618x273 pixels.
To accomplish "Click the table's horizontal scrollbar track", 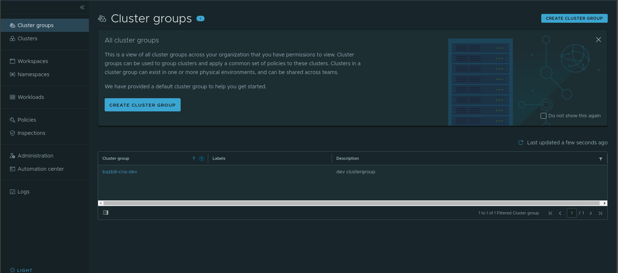I will 352,203.
